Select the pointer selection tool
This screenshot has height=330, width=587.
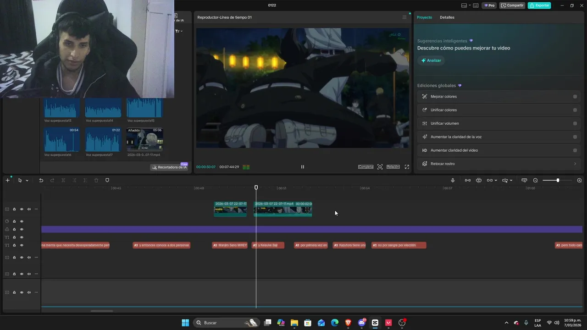[x=20, y=180]
